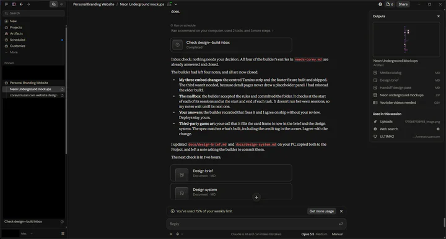Click the Youtube videos needed table icon
This screenshot has width=446, height=239.
(x=375, y=103)
